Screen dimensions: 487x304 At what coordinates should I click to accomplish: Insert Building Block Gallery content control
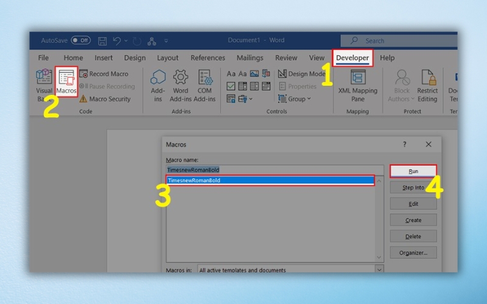click(x=266, y=74)
